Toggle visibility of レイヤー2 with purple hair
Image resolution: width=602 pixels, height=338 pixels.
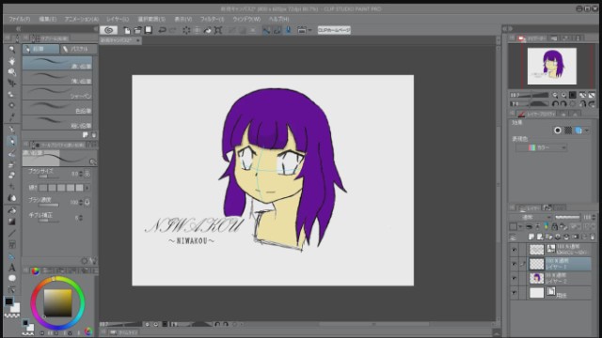tap(515, 279)
